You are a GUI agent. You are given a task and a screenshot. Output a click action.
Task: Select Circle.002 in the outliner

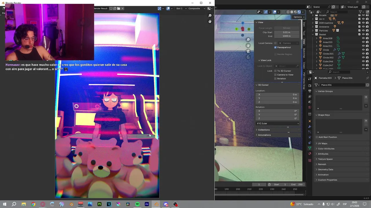pos(328,57)
